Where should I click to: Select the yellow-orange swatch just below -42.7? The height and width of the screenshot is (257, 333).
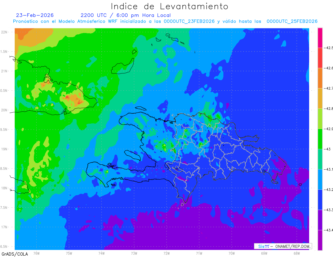tap(320, 98)
